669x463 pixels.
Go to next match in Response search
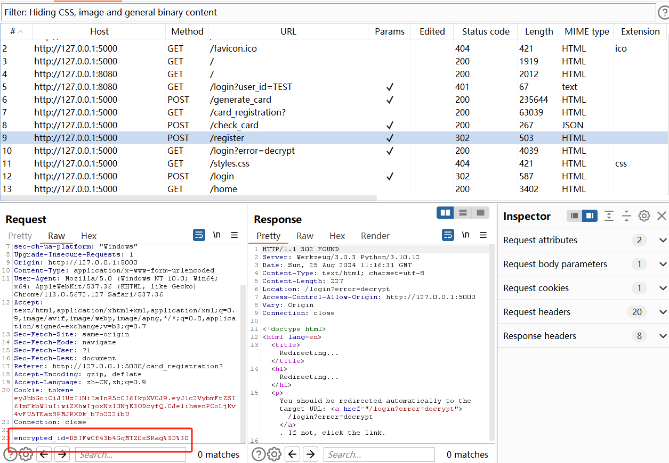pyautogui.click(x=310, y=454)
